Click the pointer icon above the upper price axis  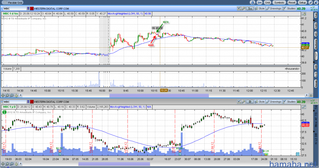pyautogui.click(x=304, y=14)
